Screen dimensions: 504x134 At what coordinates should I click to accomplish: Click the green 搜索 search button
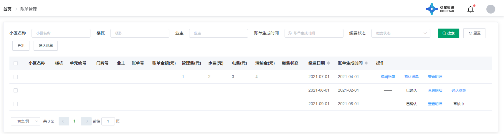click(448, 33)
